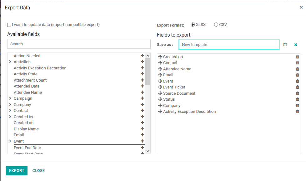Cancel template saving with teal X icon
Viewport: 306px width, 181px height.
click(x=296, y=44)
